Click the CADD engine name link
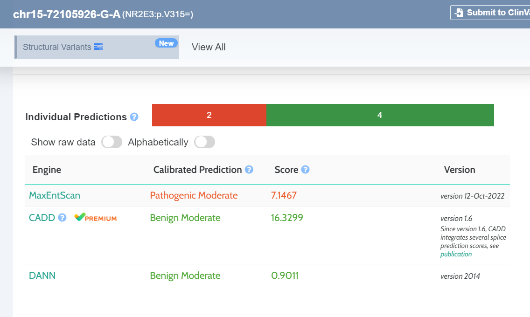Image resolution: width=530 pixels, height=317 pixels. click(x=42, y=218)
